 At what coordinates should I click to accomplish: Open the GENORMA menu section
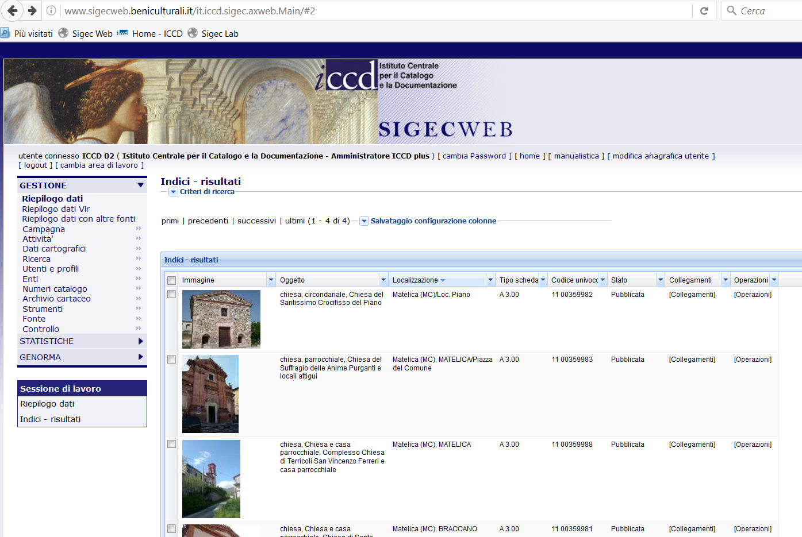coord(141,357)
